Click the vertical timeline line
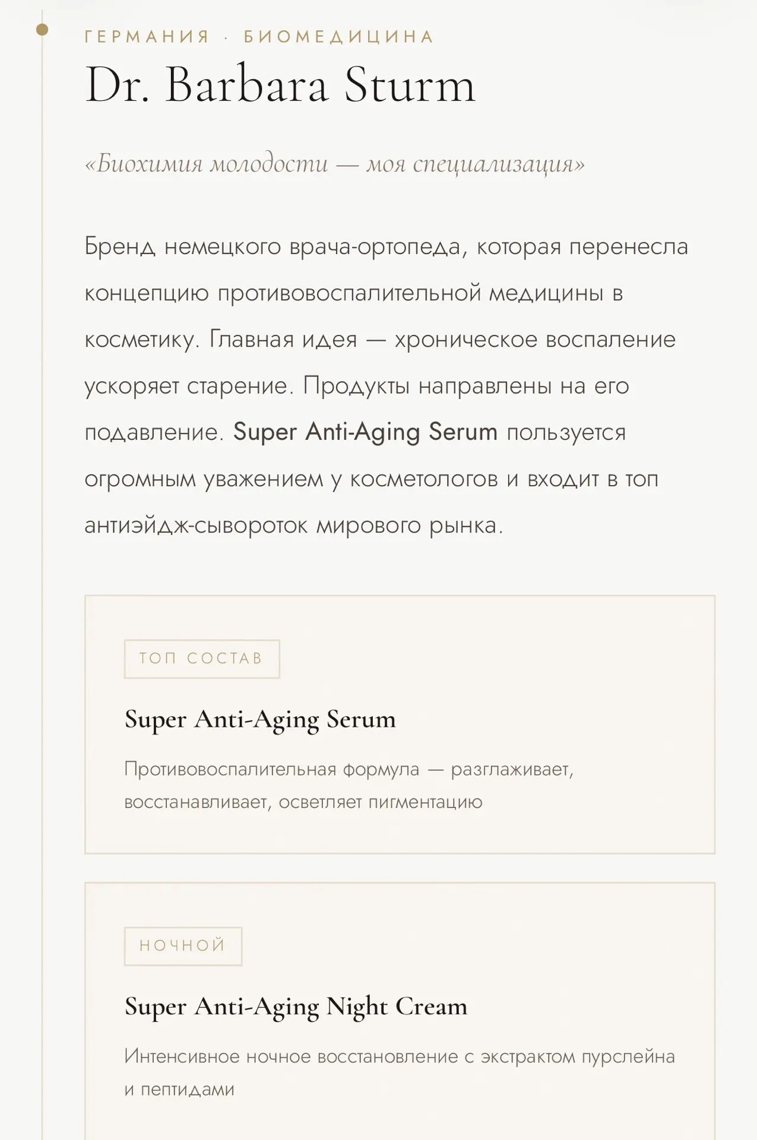Image resolution: width=757 pixels, height=1140 pixels. [42, 594]
